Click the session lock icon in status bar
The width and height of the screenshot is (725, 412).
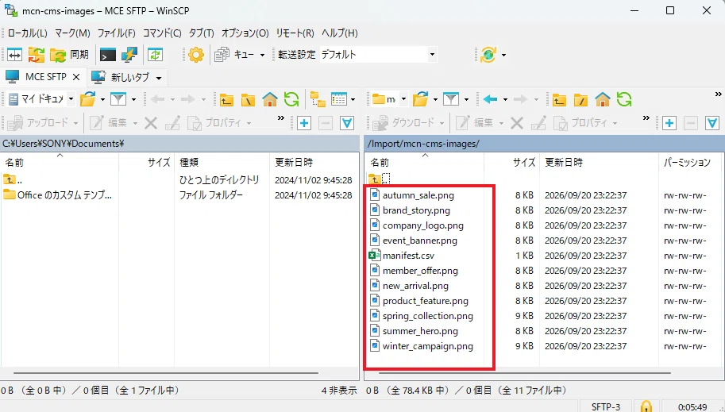click(x=646, y=406)
